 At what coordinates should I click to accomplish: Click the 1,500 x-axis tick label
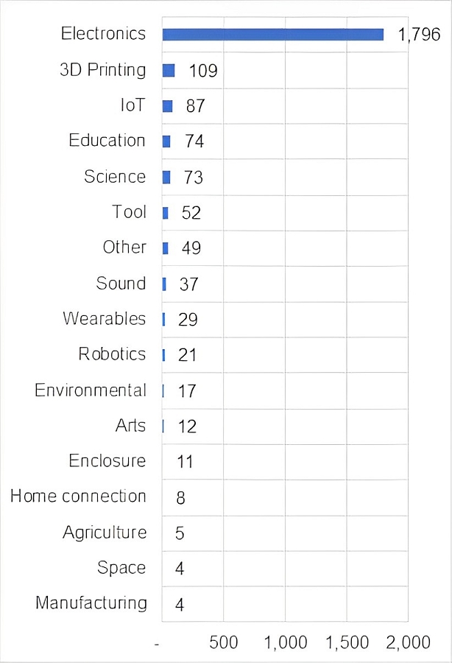346,643
